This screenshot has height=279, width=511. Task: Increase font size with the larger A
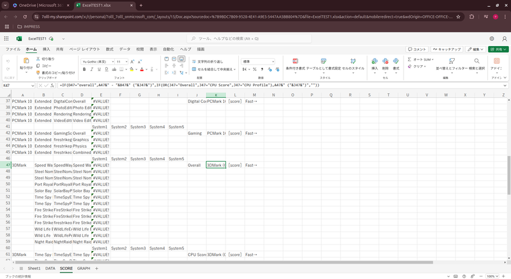pos(132,61)
